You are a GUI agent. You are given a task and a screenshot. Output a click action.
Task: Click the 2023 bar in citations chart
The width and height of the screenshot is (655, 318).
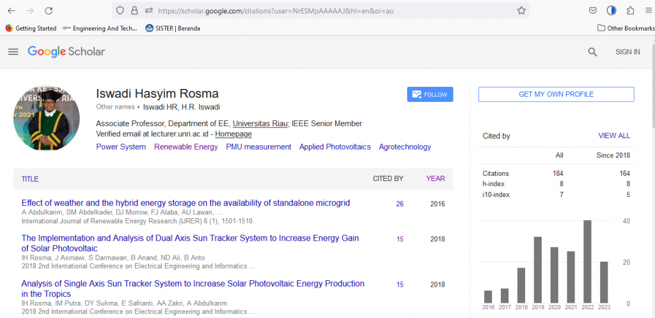[604, 282]
